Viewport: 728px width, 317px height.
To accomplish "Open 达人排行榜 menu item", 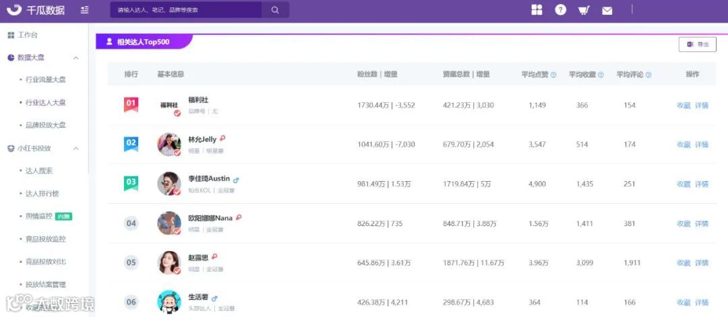I will point(42,193).
